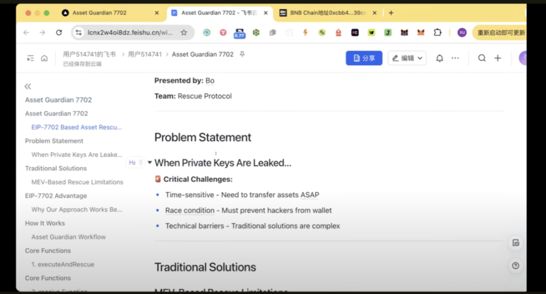Open the H2 block type menu
The image size is (546, 294).
click(x=132, y=163)
